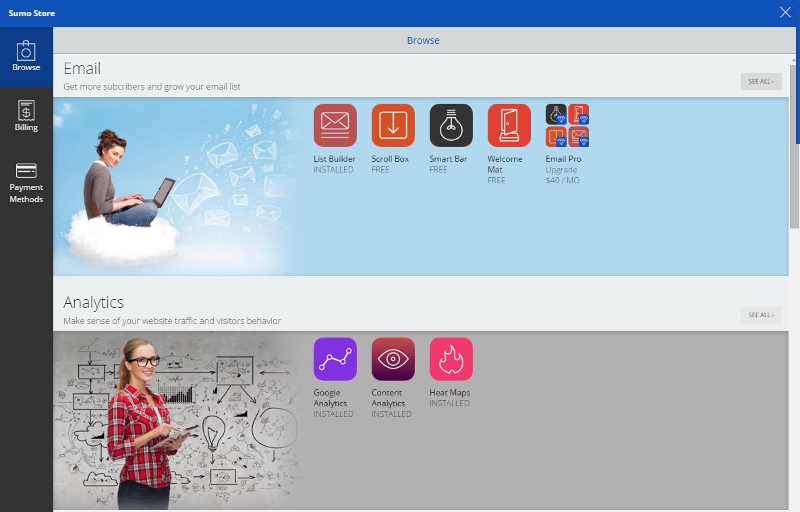The image size is (800, 512).
Task: Select the Scroll Box app icon
Action: 393,125
